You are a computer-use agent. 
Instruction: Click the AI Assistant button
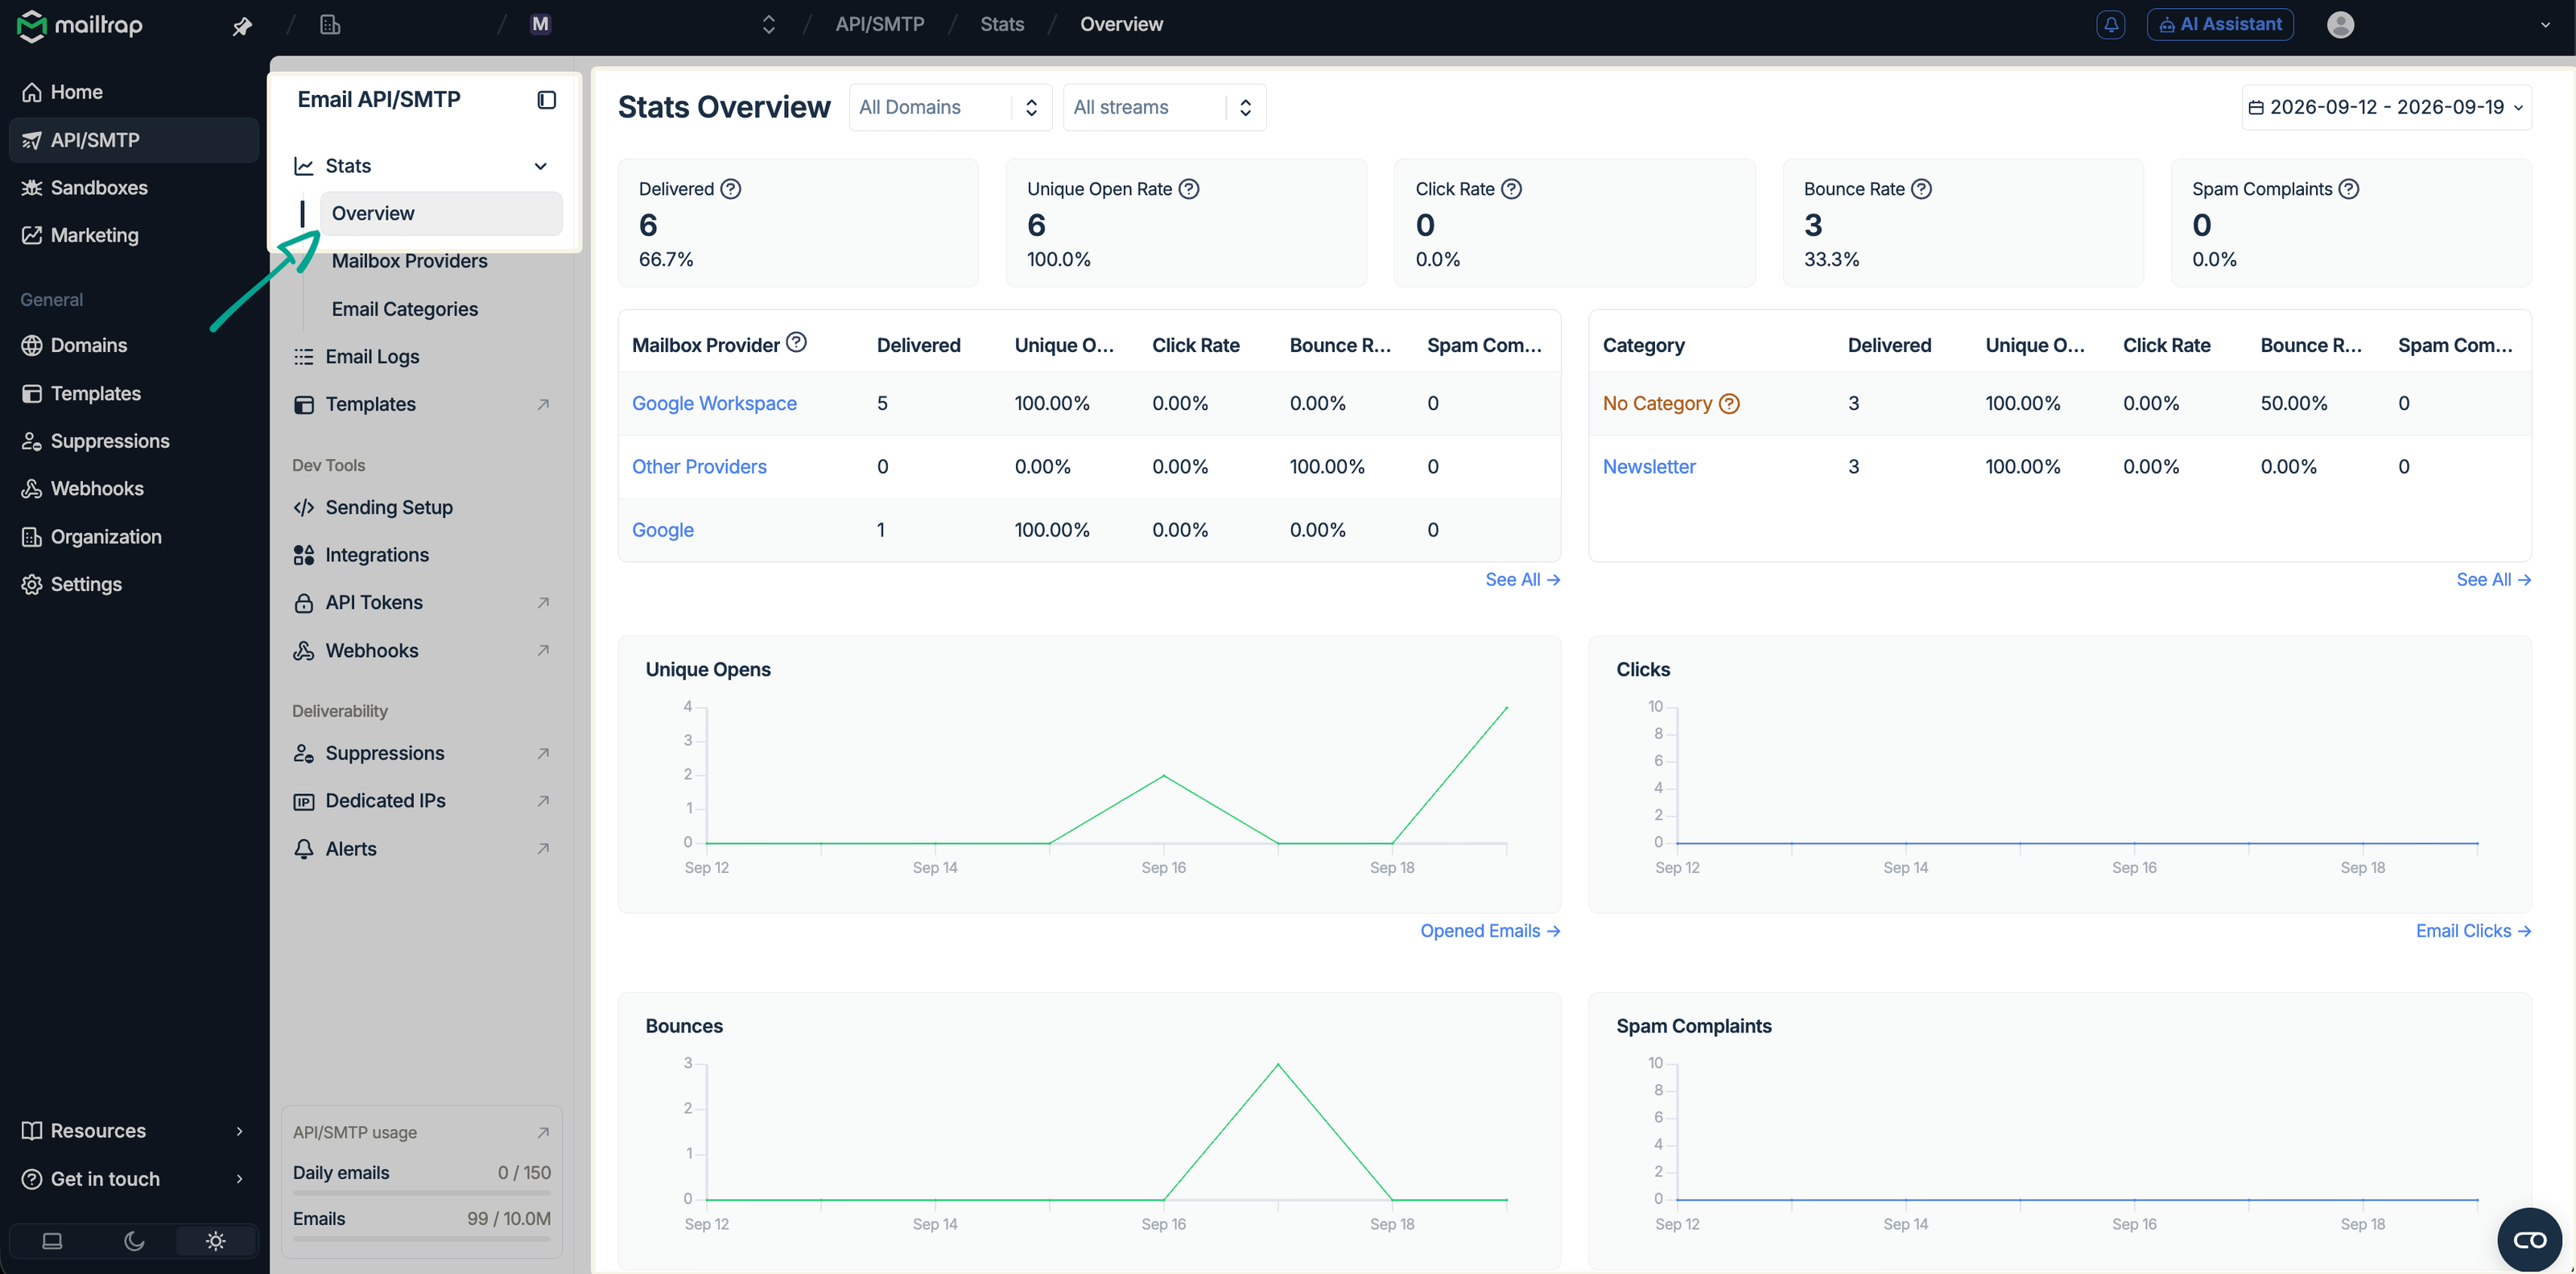click(x=2220, y=24)
